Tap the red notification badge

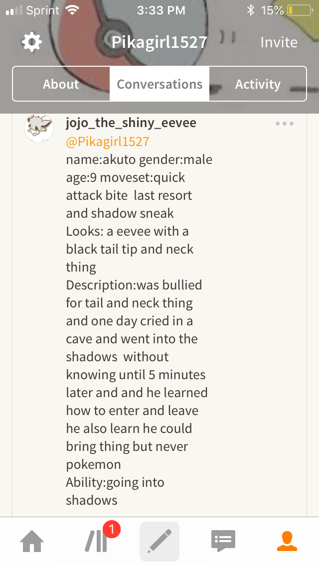click(112, 530)
